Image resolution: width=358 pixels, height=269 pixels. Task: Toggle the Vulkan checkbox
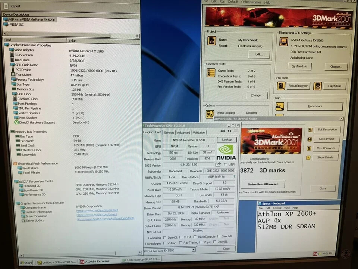point(164,243)
